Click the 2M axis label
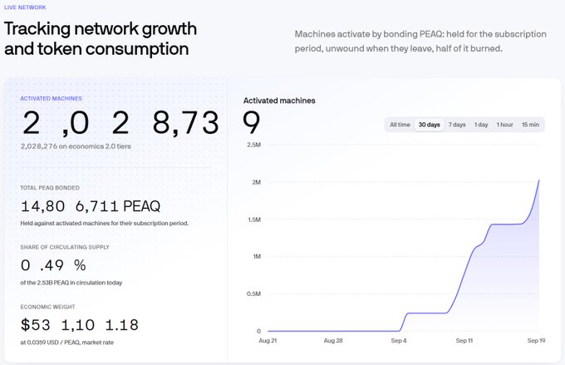The image size is (565, 365). tap(256, 182)
